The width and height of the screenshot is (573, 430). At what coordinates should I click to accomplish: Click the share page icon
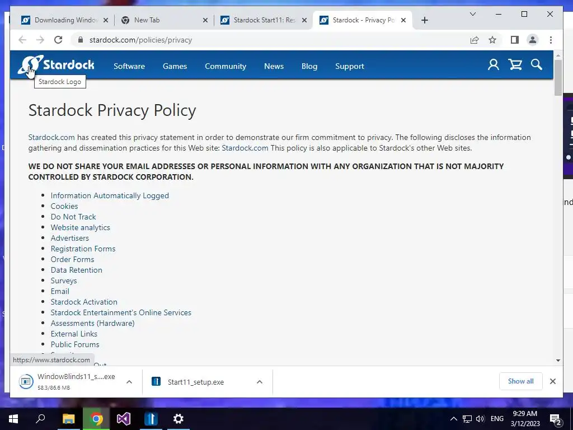click(475, 40)
